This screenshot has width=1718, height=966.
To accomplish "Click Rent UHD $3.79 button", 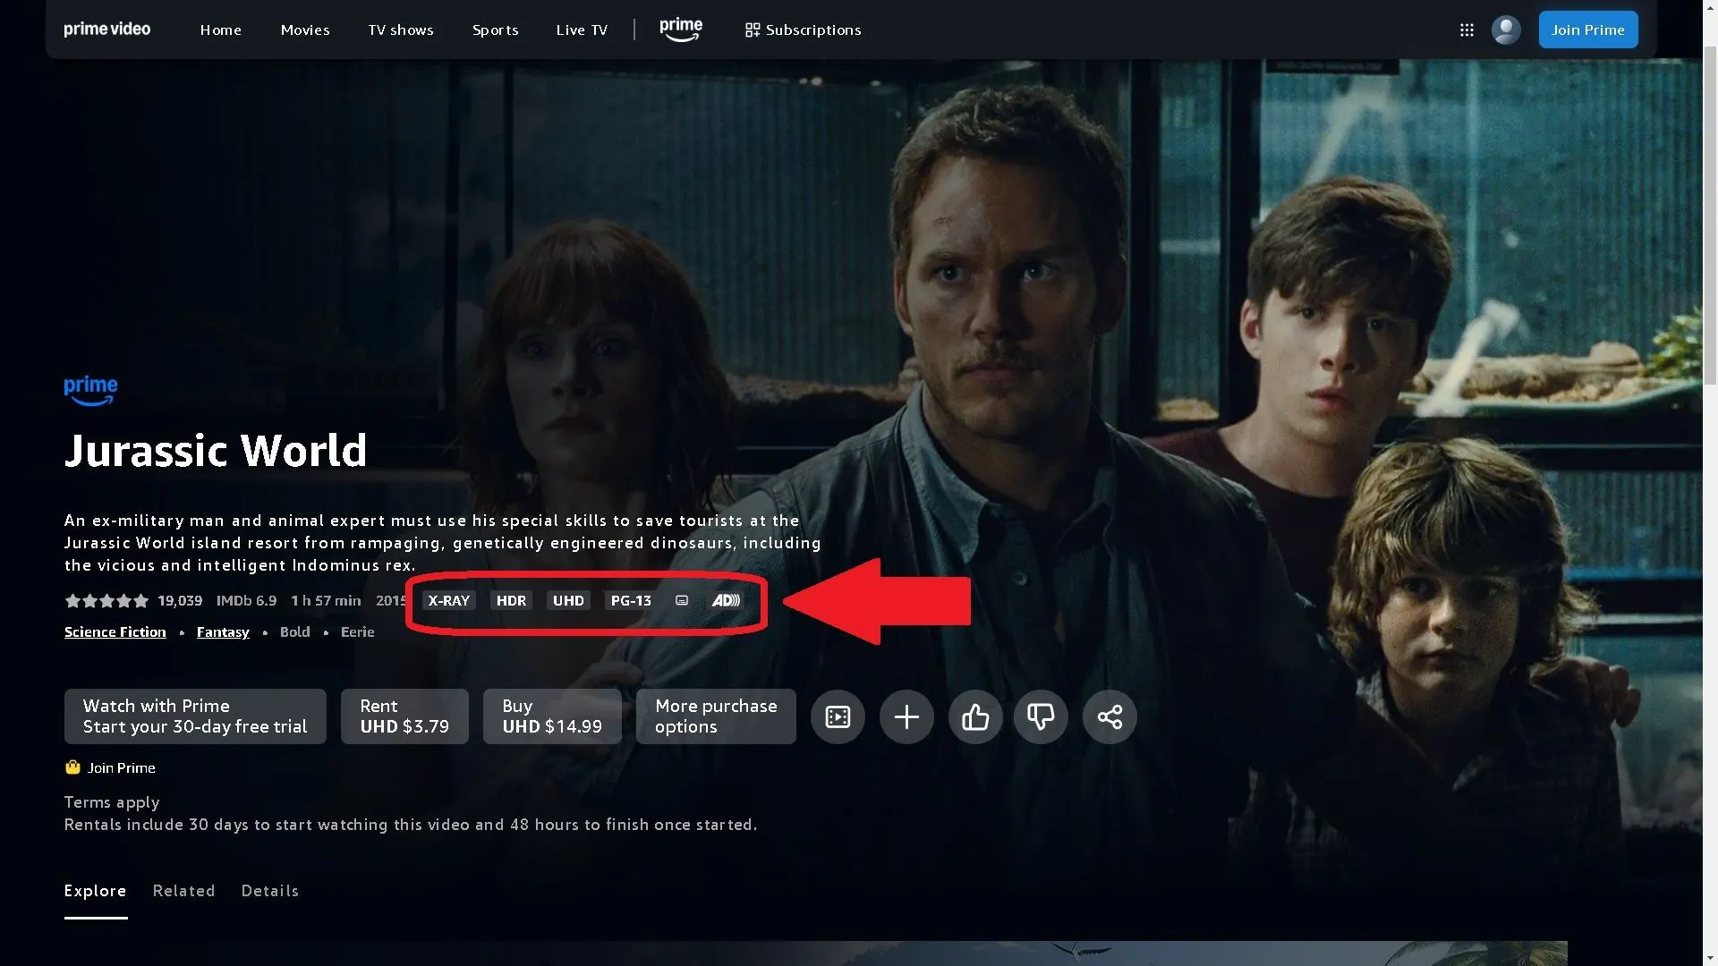I will [x=404, y=716].
